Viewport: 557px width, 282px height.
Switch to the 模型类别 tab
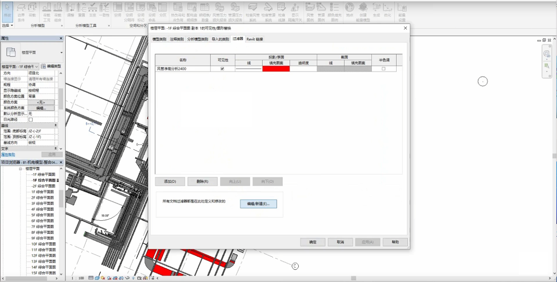pyautogui.click(x=159, y=39)
